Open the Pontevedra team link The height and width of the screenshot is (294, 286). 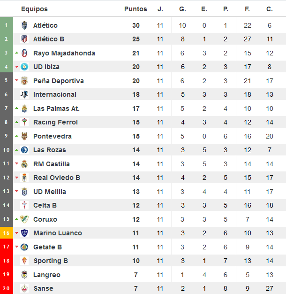tap(53, 136)
